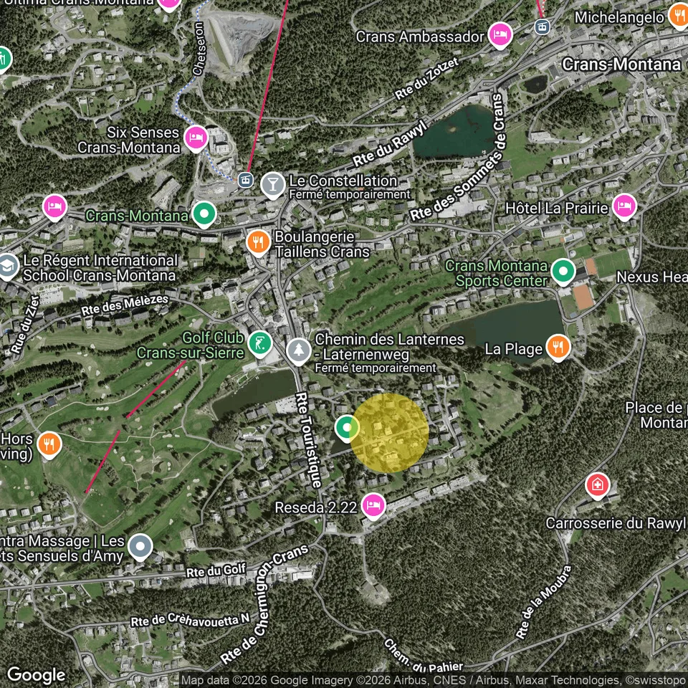Click the Rte Touristique road label

click(308, 439)
